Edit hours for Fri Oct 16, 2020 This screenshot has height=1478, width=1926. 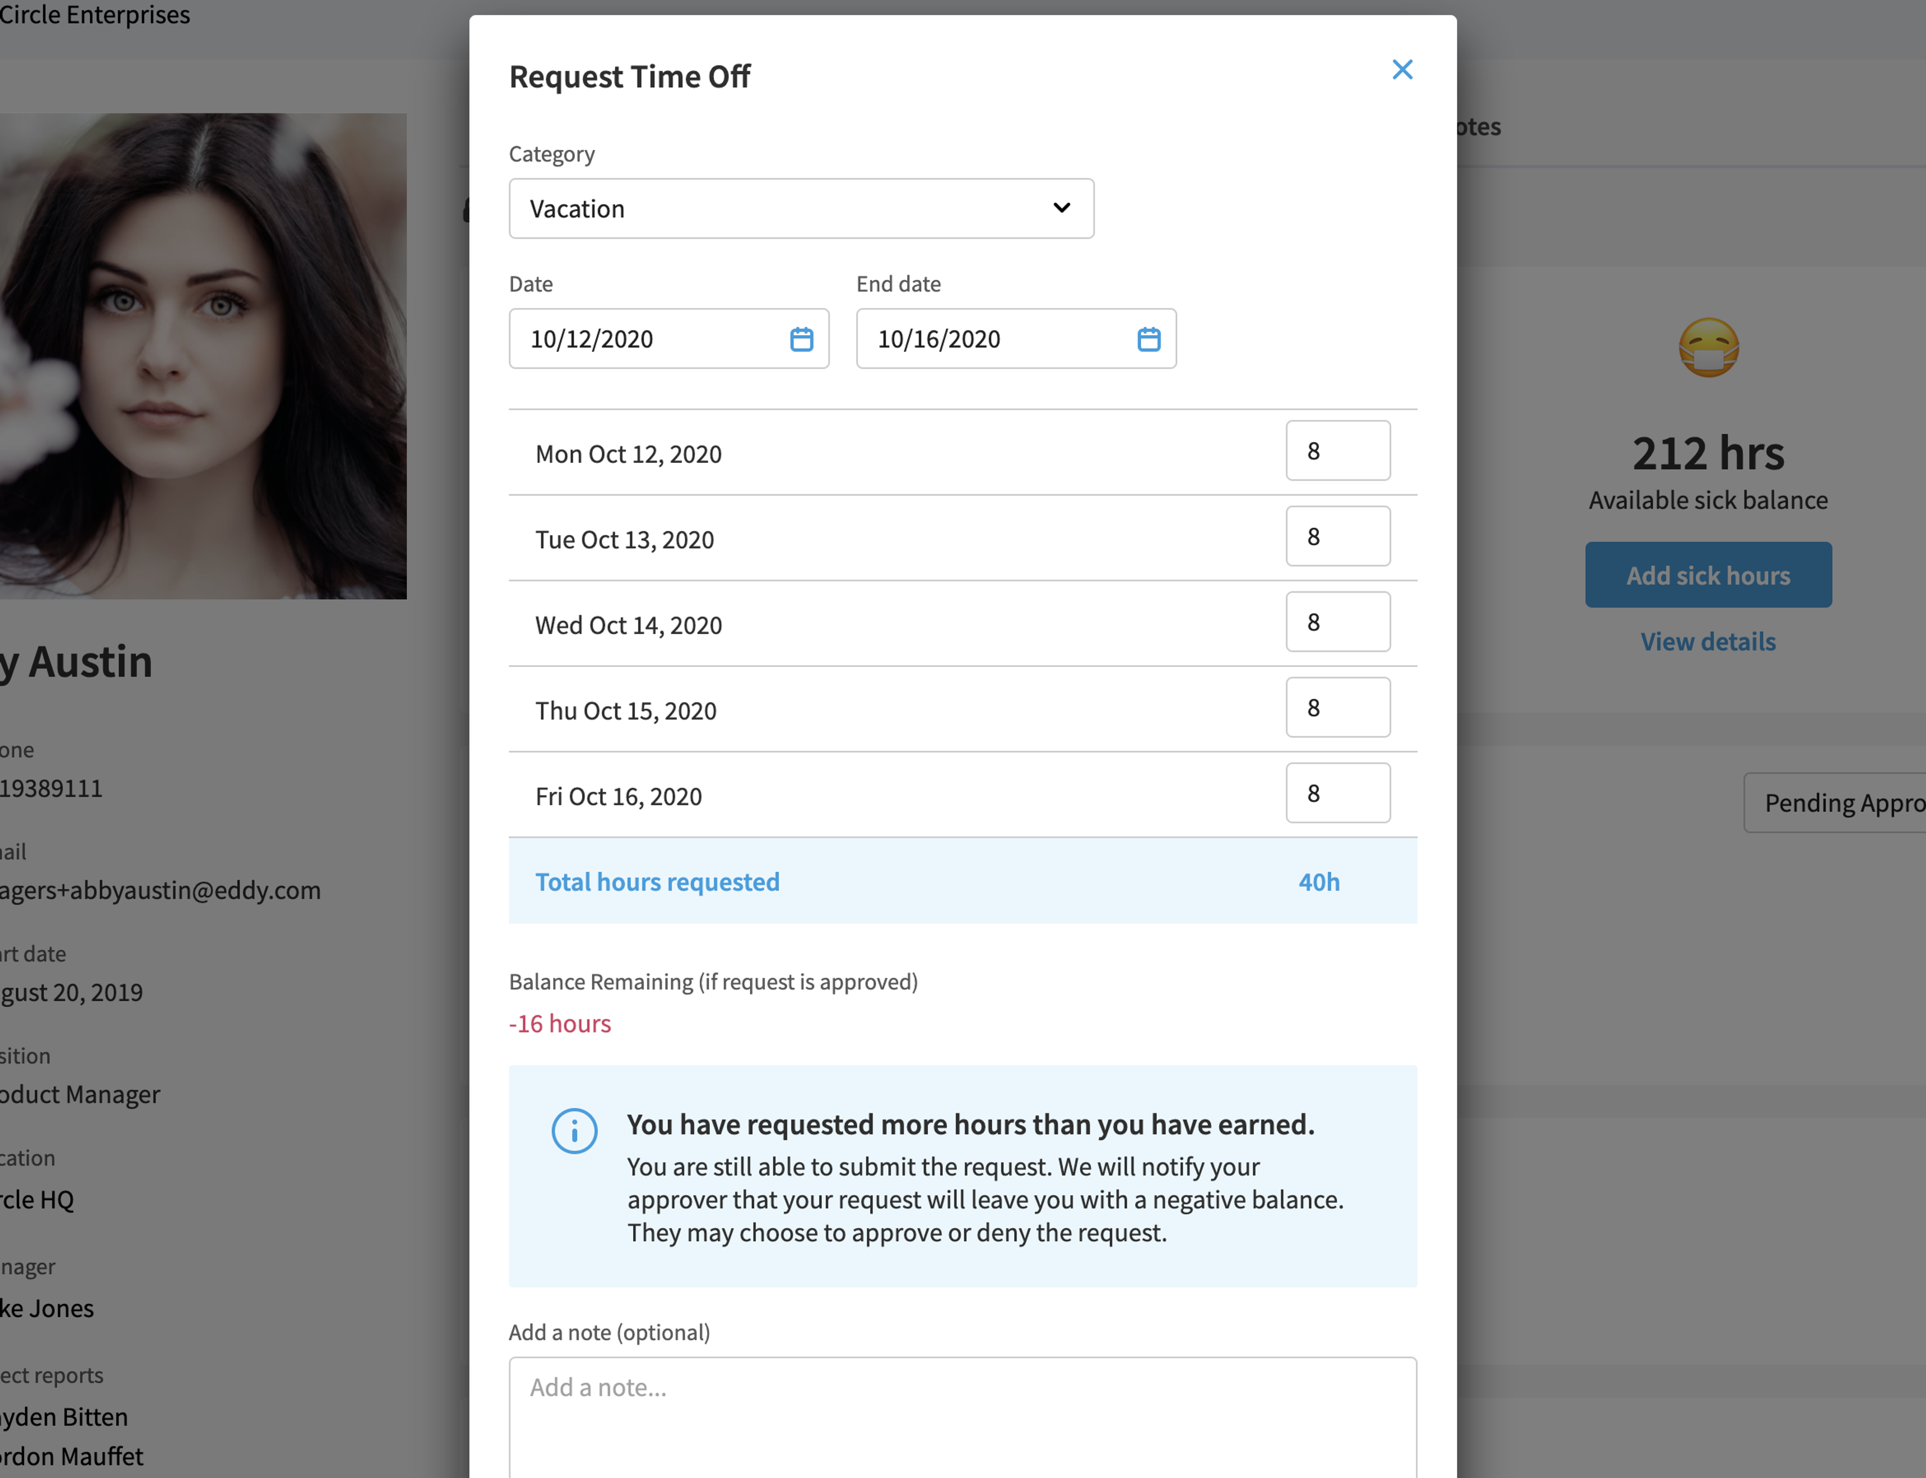pyautogui.click(x=1337, y=793)
